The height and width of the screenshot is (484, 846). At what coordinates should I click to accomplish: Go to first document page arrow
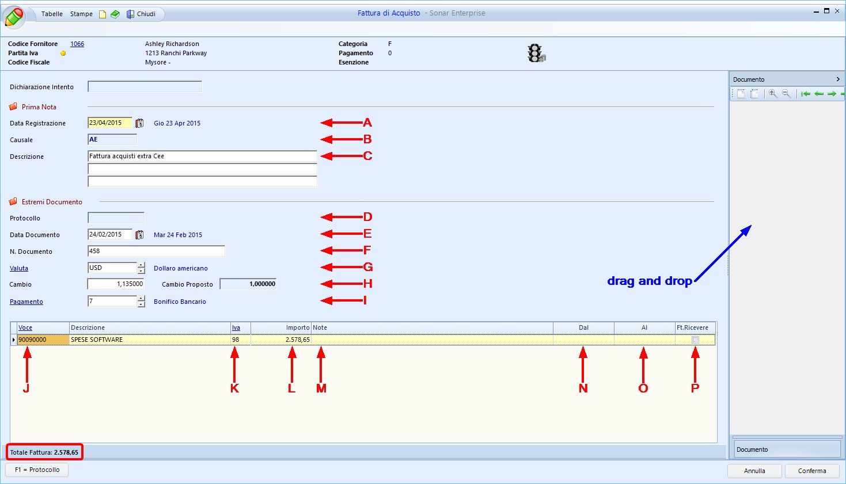click(x=806, y=94)
